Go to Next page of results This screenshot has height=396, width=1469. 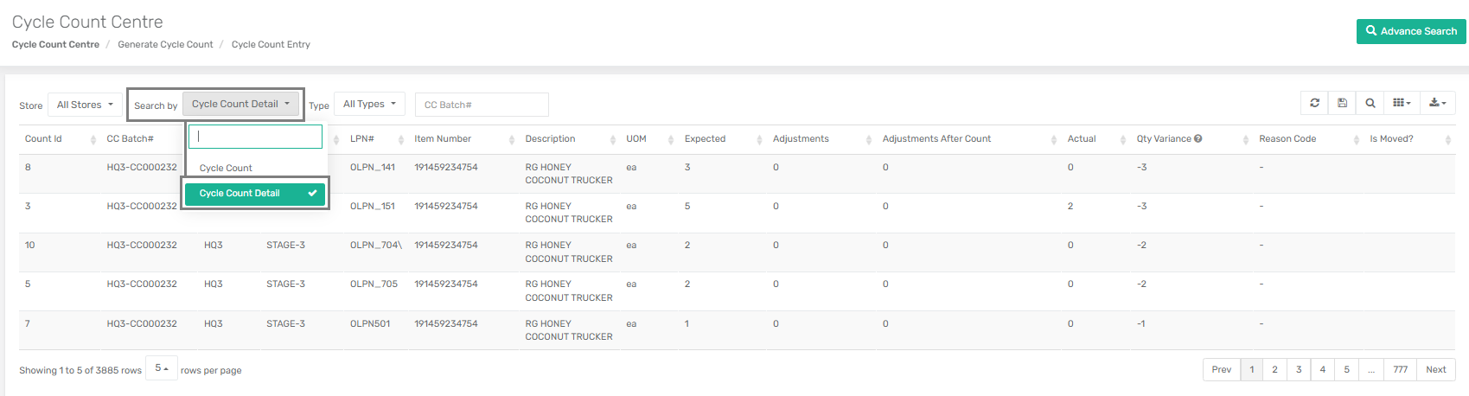tap(1435, 369)
